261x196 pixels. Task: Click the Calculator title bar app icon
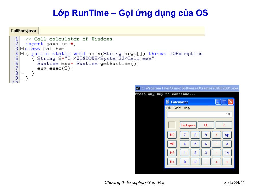pyautogui.click(x=168, y=102)
